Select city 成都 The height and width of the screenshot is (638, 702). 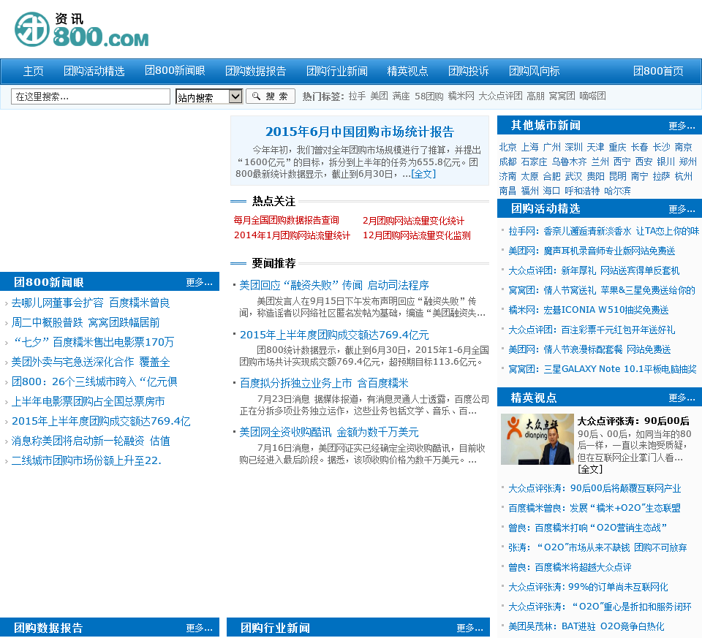[x=507, y=162]
